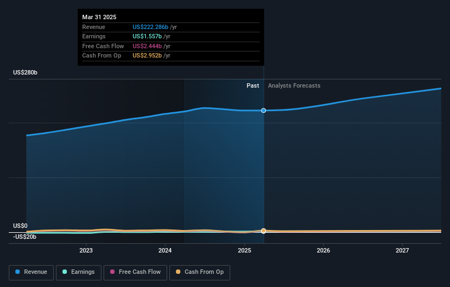Click the 2025 x-axis label
450x287 pixels.
244,250
